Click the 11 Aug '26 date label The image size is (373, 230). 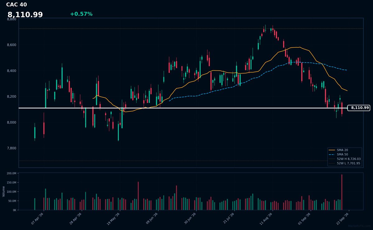pos(266,219)
